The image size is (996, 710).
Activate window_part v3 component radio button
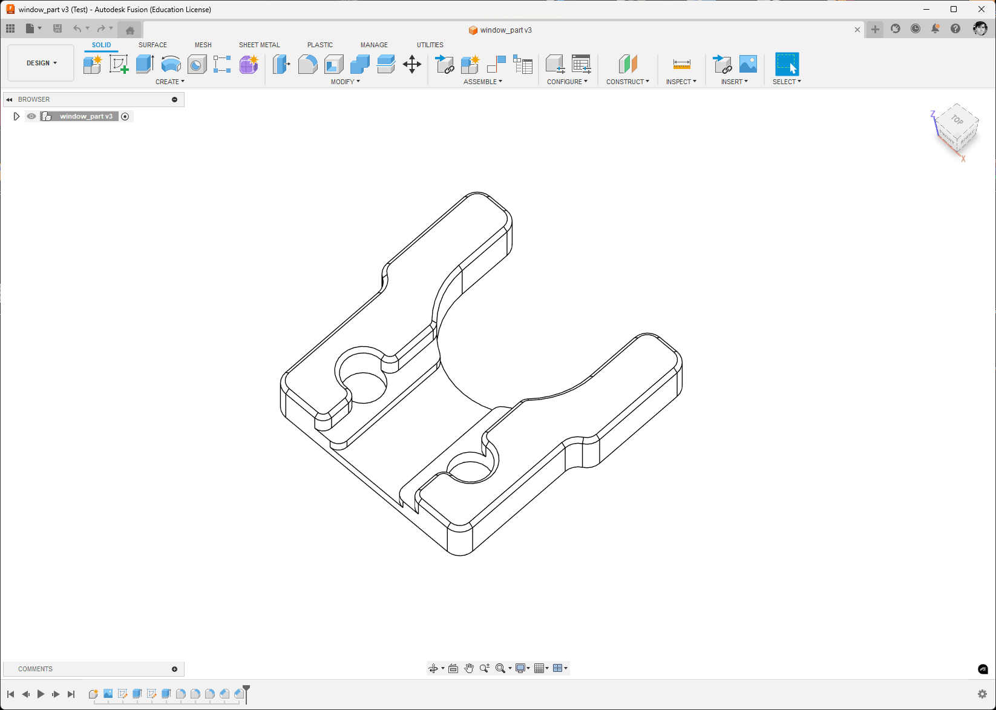pyautogui.click(x=125, y=116)
